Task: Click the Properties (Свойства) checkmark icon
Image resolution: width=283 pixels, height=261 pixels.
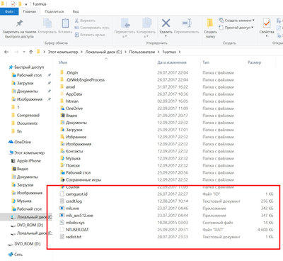Action: coord(267,23)
